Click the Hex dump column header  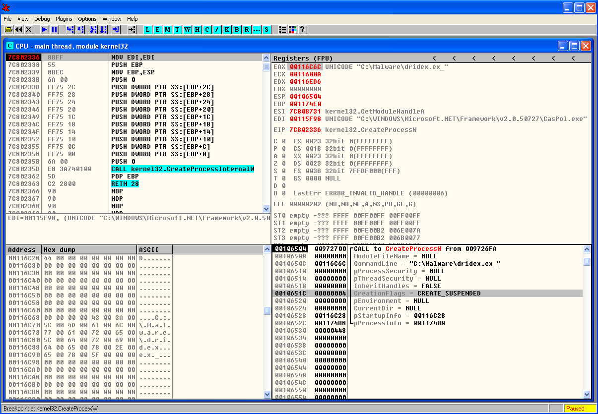89,250
